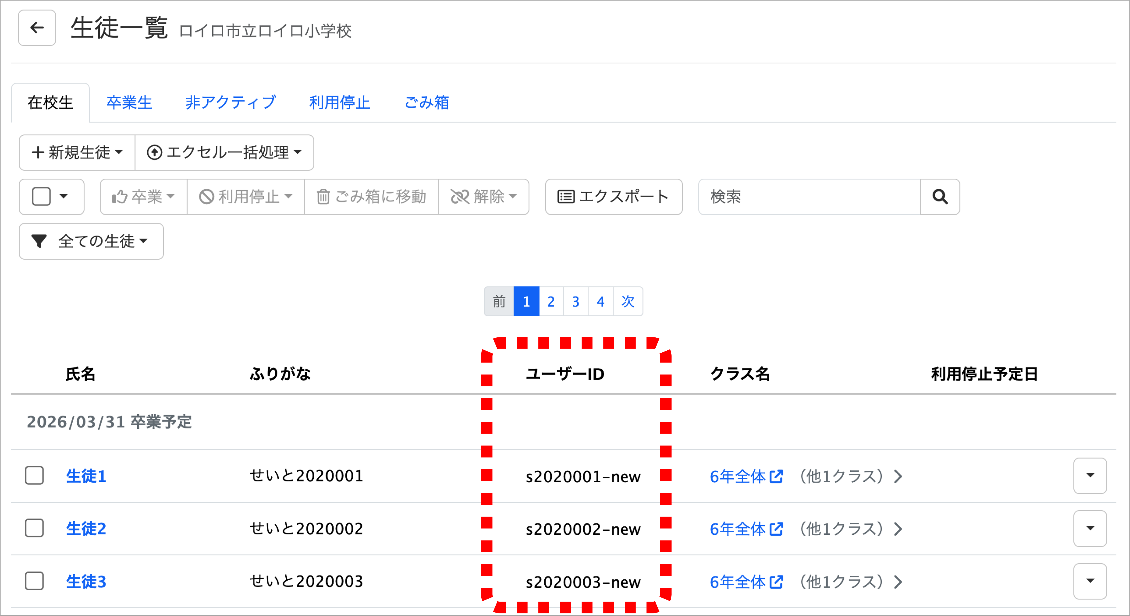The image size is (1130, 616).
Task: Click the export list icon button
Action: pos(565,197)
